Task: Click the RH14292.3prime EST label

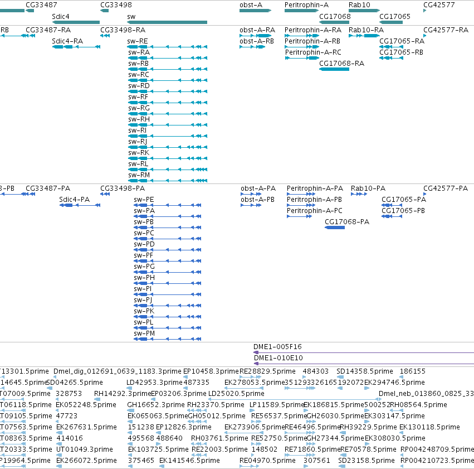Action: 123,394
